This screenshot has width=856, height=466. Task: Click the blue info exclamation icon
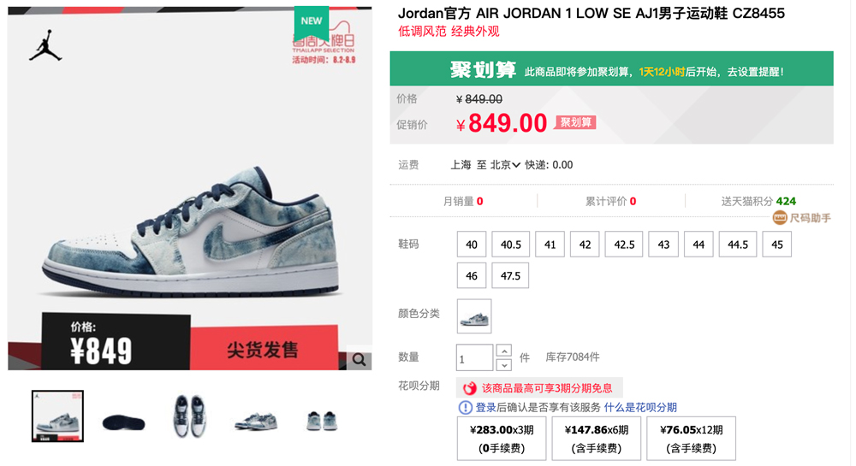coord(465,407)
